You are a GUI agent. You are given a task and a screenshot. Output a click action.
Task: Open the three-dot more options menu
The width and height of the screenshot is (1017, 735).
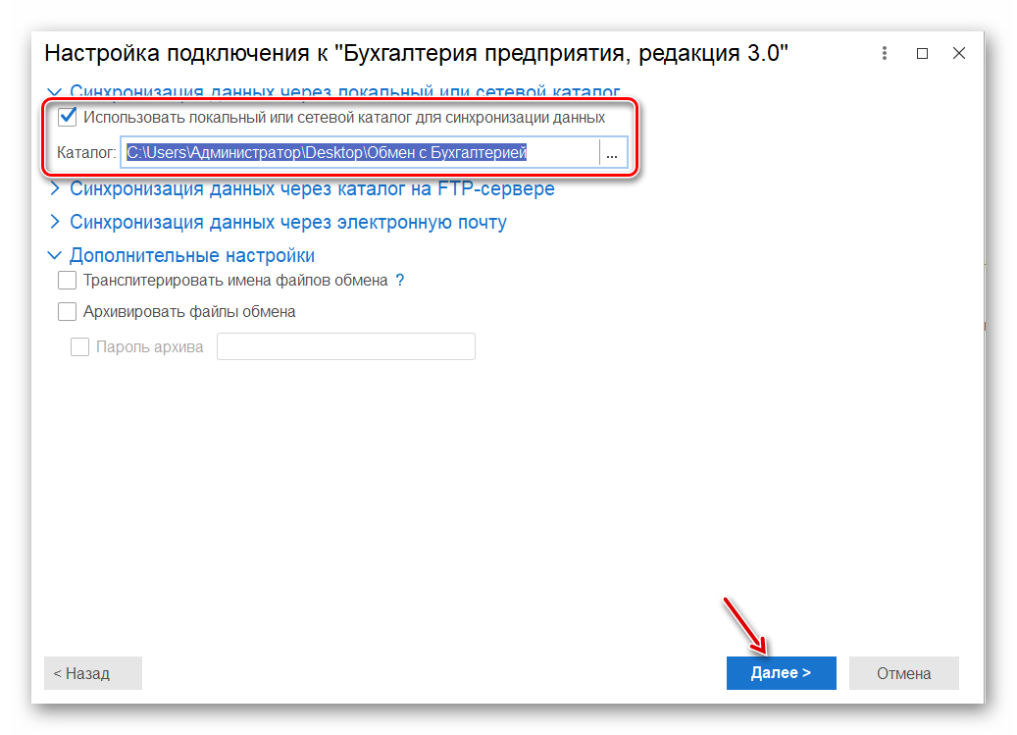tap(884, 53)
